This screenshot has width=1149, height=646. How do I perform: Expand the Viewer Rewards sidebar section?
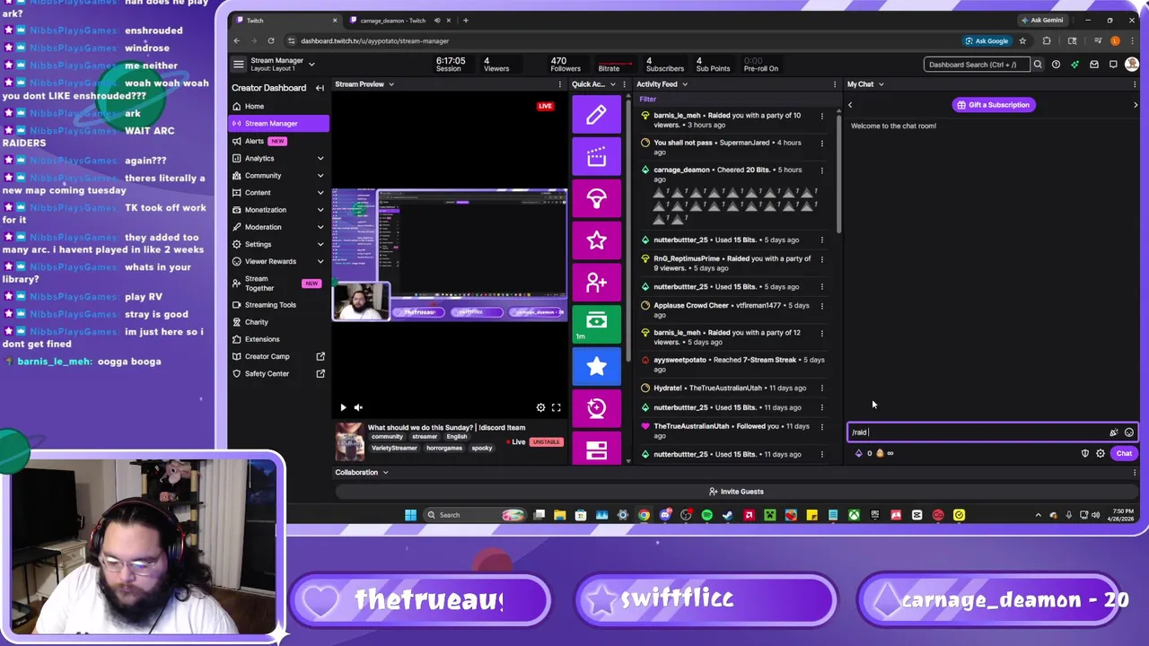click(320, 261)
